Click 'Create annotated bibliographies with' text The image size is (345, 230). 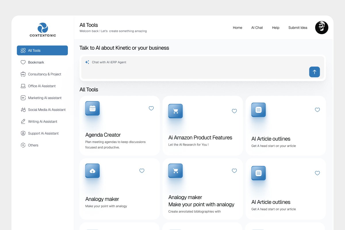[x=195, y=212]
